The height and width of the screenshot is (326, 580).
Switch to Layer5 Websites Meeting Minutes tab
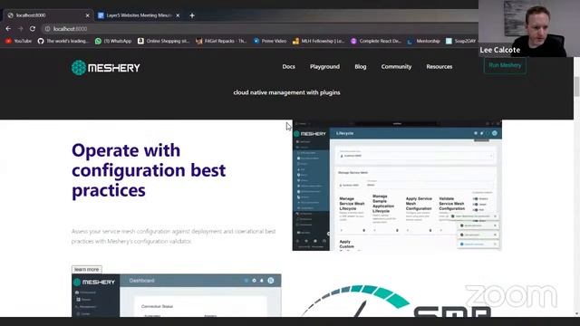coord(138,15)
